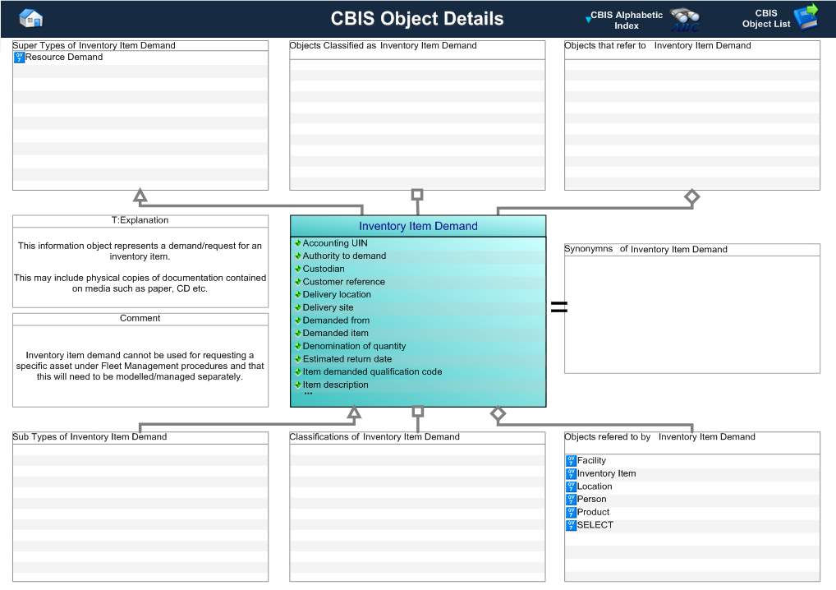This screenshot has height=590, width=836.
Task: Click the CBIS Alphabetic Index link
Action: pyautogui.click(x=627, y=21)
